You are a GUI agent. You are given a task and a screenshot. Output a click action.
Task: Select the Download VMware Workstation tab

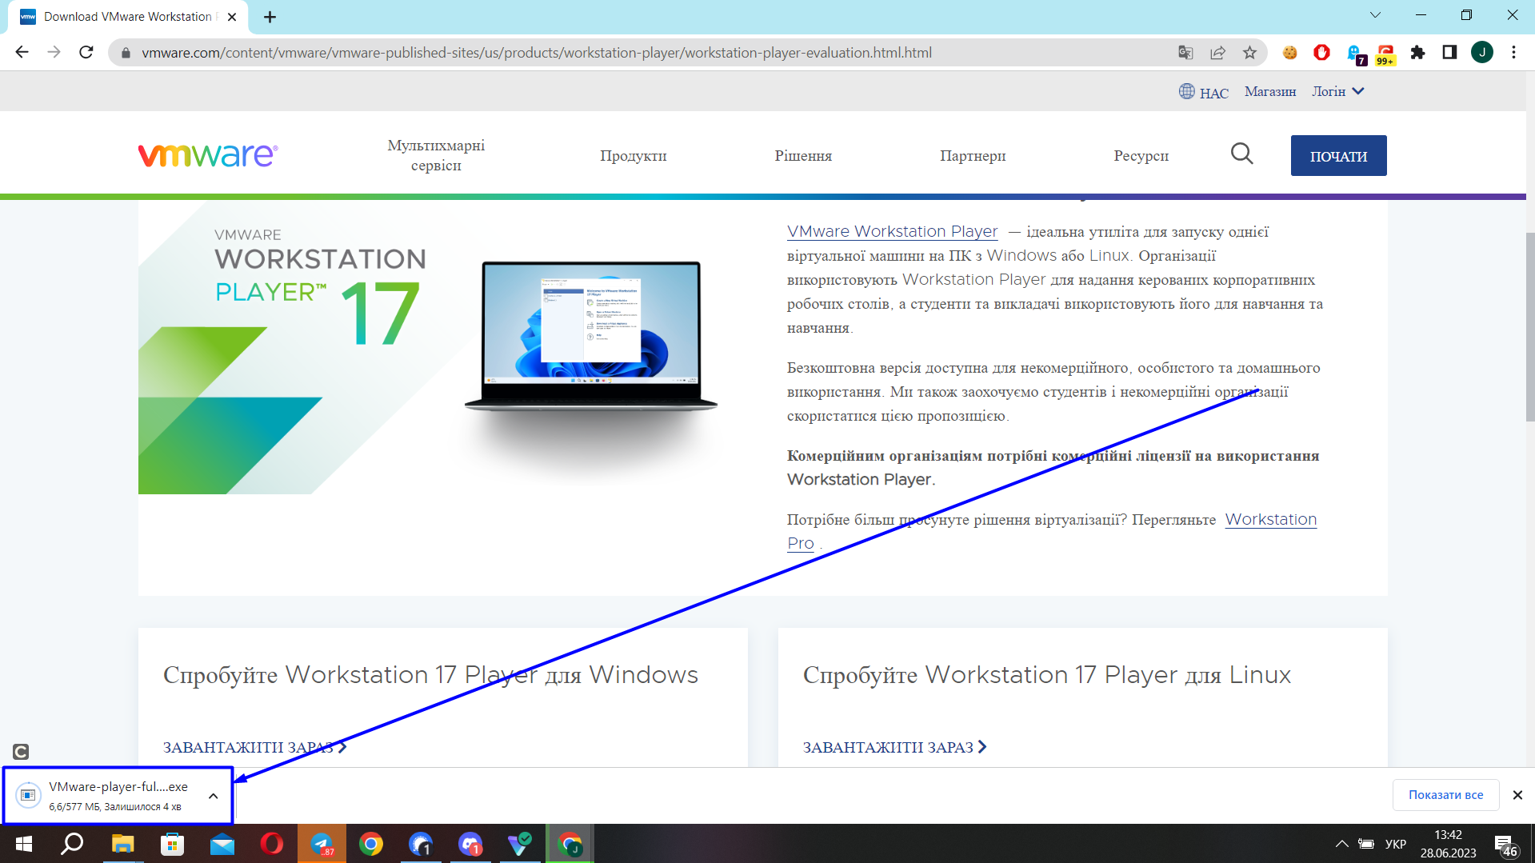128,17
